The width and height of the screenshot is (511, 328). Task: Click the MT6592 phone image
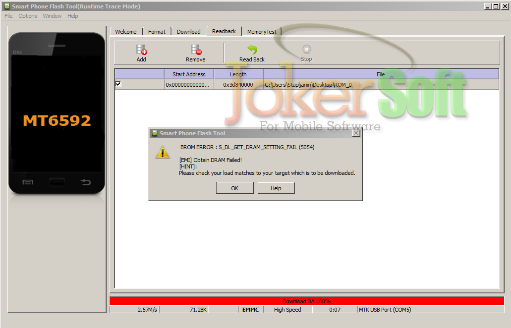(57, 113)
